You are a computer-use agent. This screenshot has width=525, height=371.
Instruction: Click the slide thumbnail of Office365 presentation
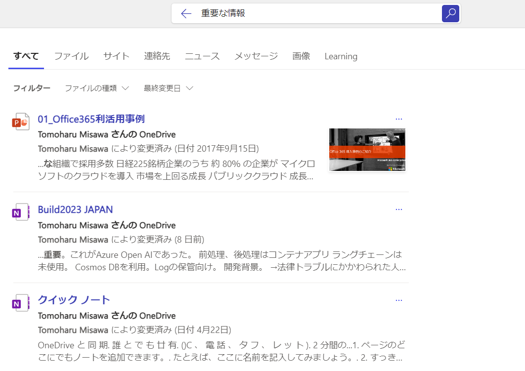pyautogui.click(x=367, y=150)
